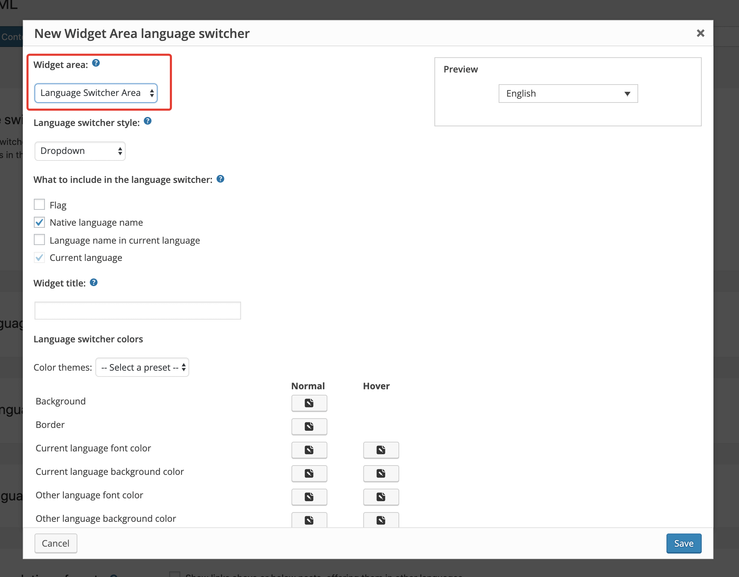This screenshot has height=577, width=739.
Task: Cancel the widget area language switcher dialog
Action: [55, 543]
